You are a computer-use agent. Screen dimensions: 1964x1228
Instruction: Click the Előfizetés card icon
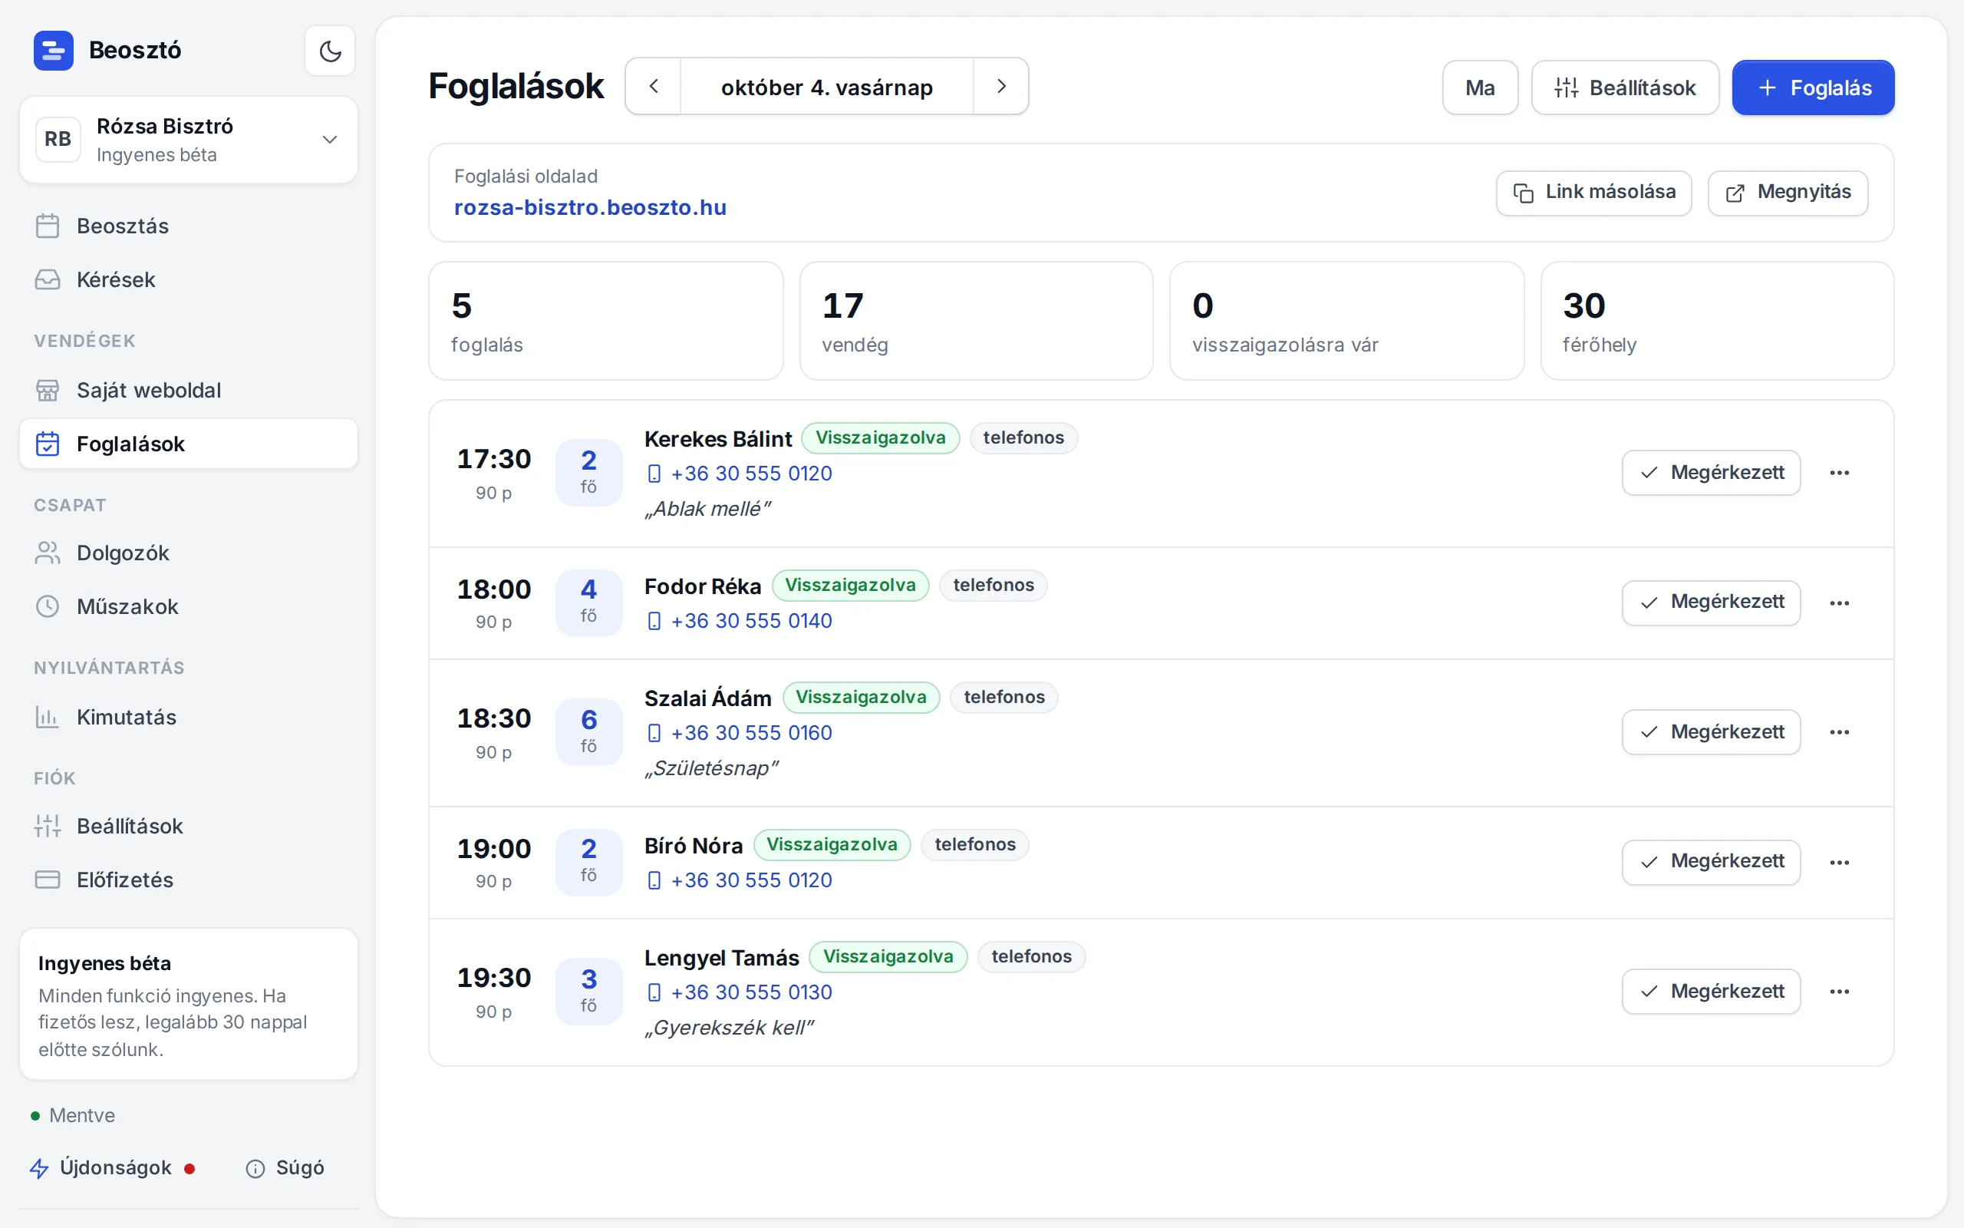pos(48,880)
